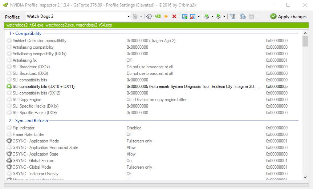This screenshot has height=189, width=313.
Task: Click the Fullscreen only value for GSYNC - Global Mode
Action: (x=139, y=167)
